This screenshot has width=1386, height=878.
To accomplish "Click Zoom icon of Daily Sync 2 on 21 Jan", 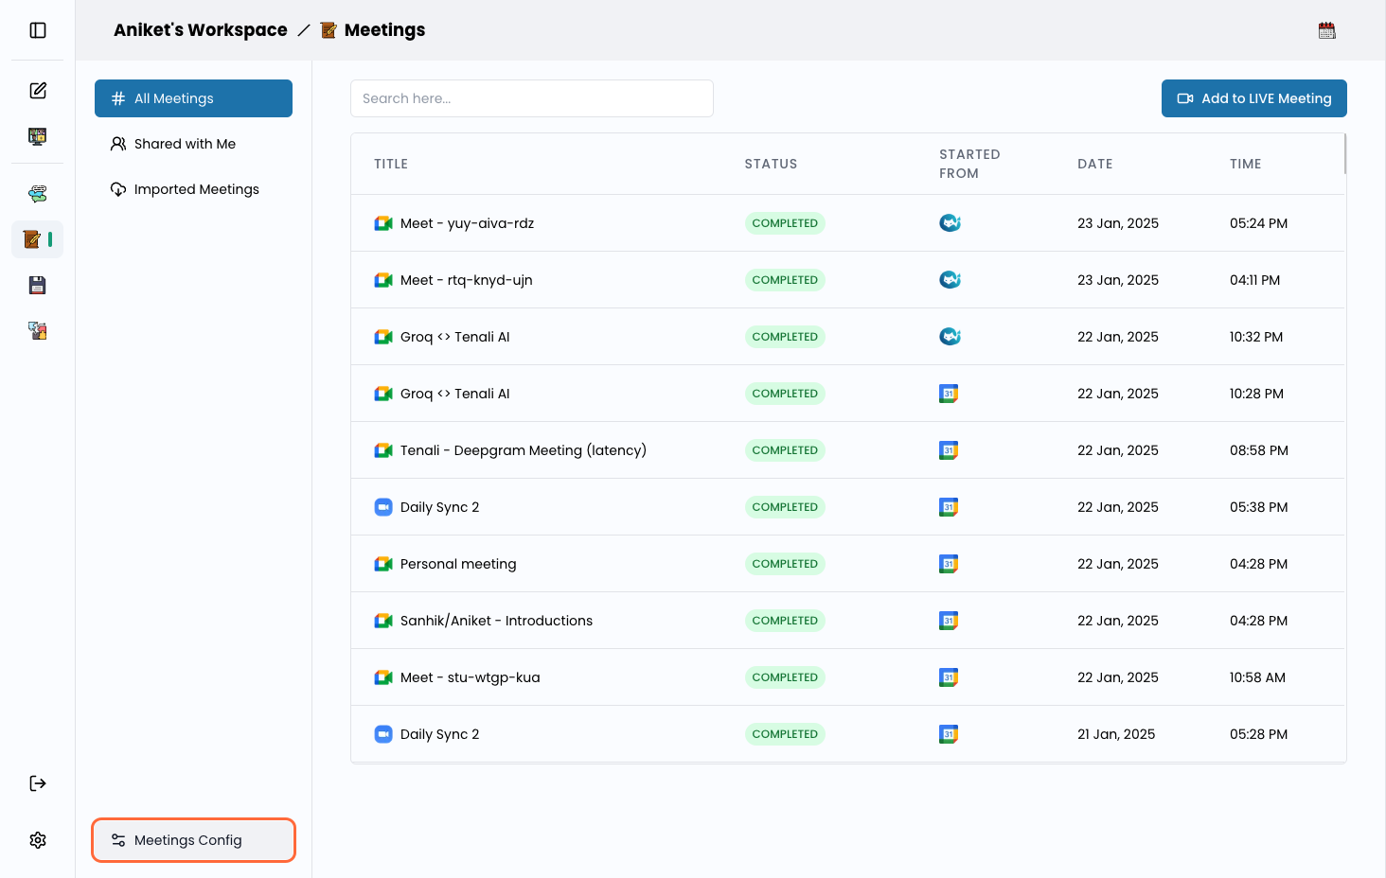I will [383, 734].
